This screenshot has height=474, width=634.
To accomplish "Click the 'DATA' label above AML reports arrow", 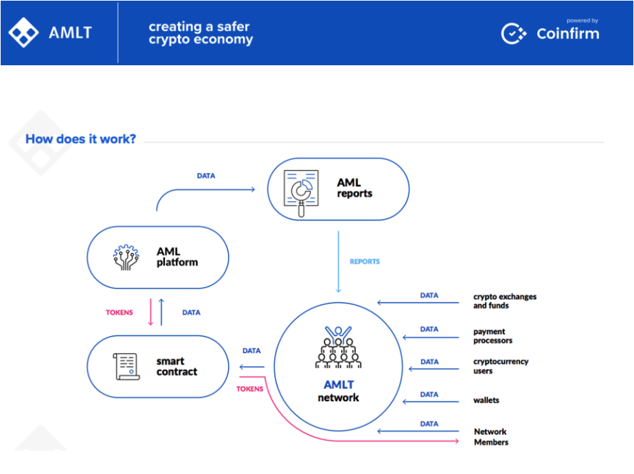I will click(206, 176).
